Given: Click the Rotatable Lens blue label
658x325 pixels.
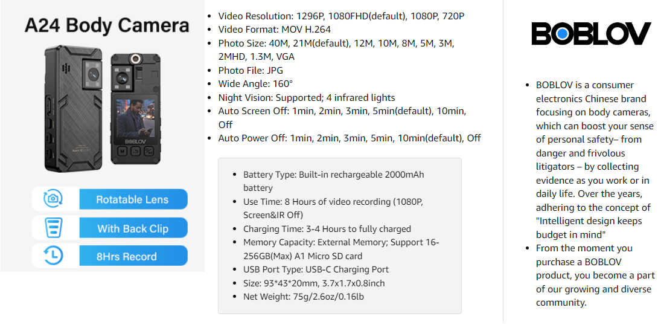Looking at the screenshot, I should click(x=133, y=199).
